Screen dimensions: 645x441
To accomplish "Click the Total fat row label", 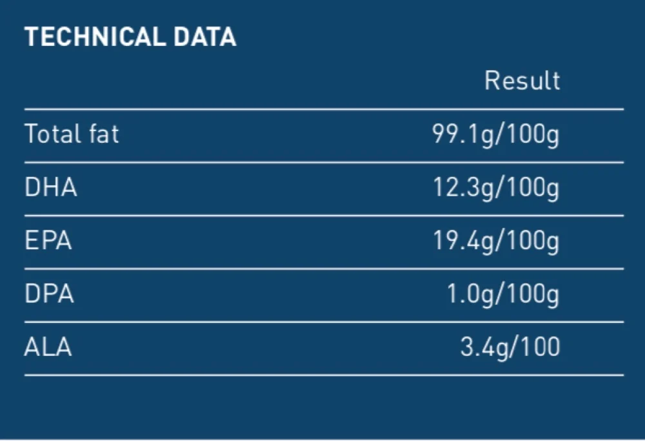I will coord(72,134).
